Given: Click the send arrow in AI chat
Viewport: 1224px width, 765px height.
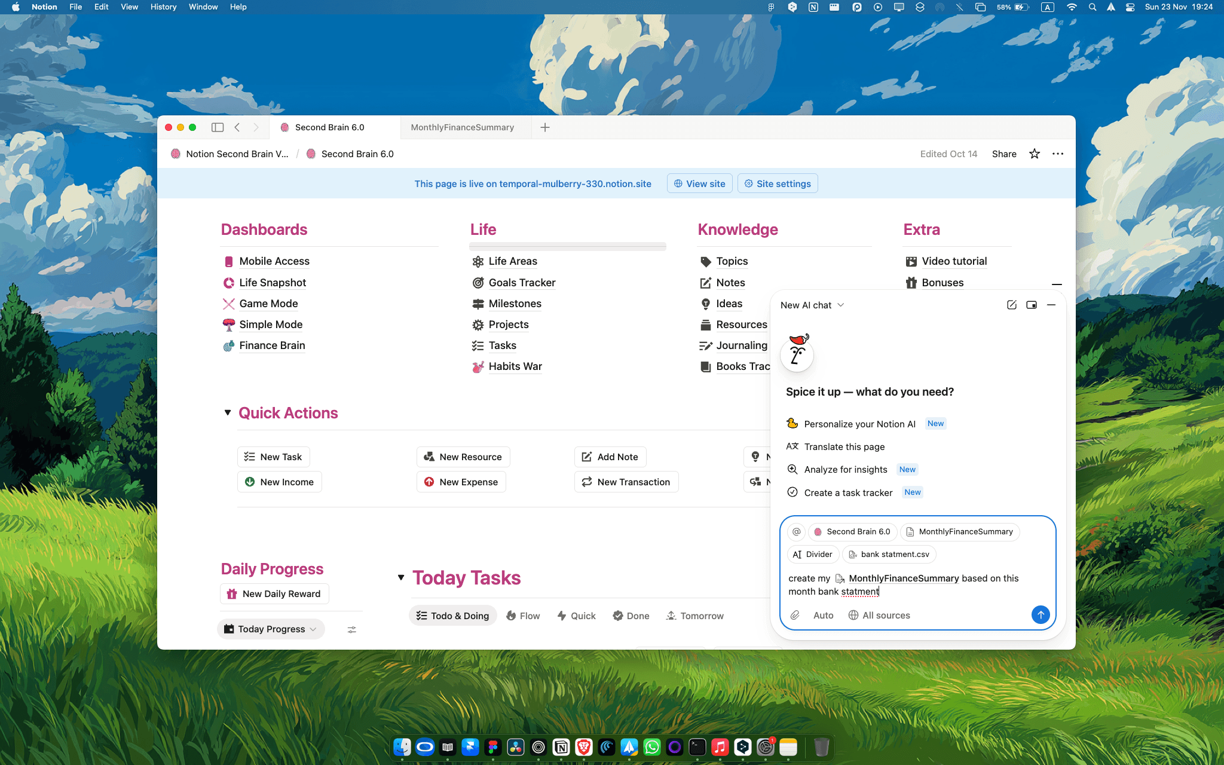Looking at the screenshot, I should 1040,614.
